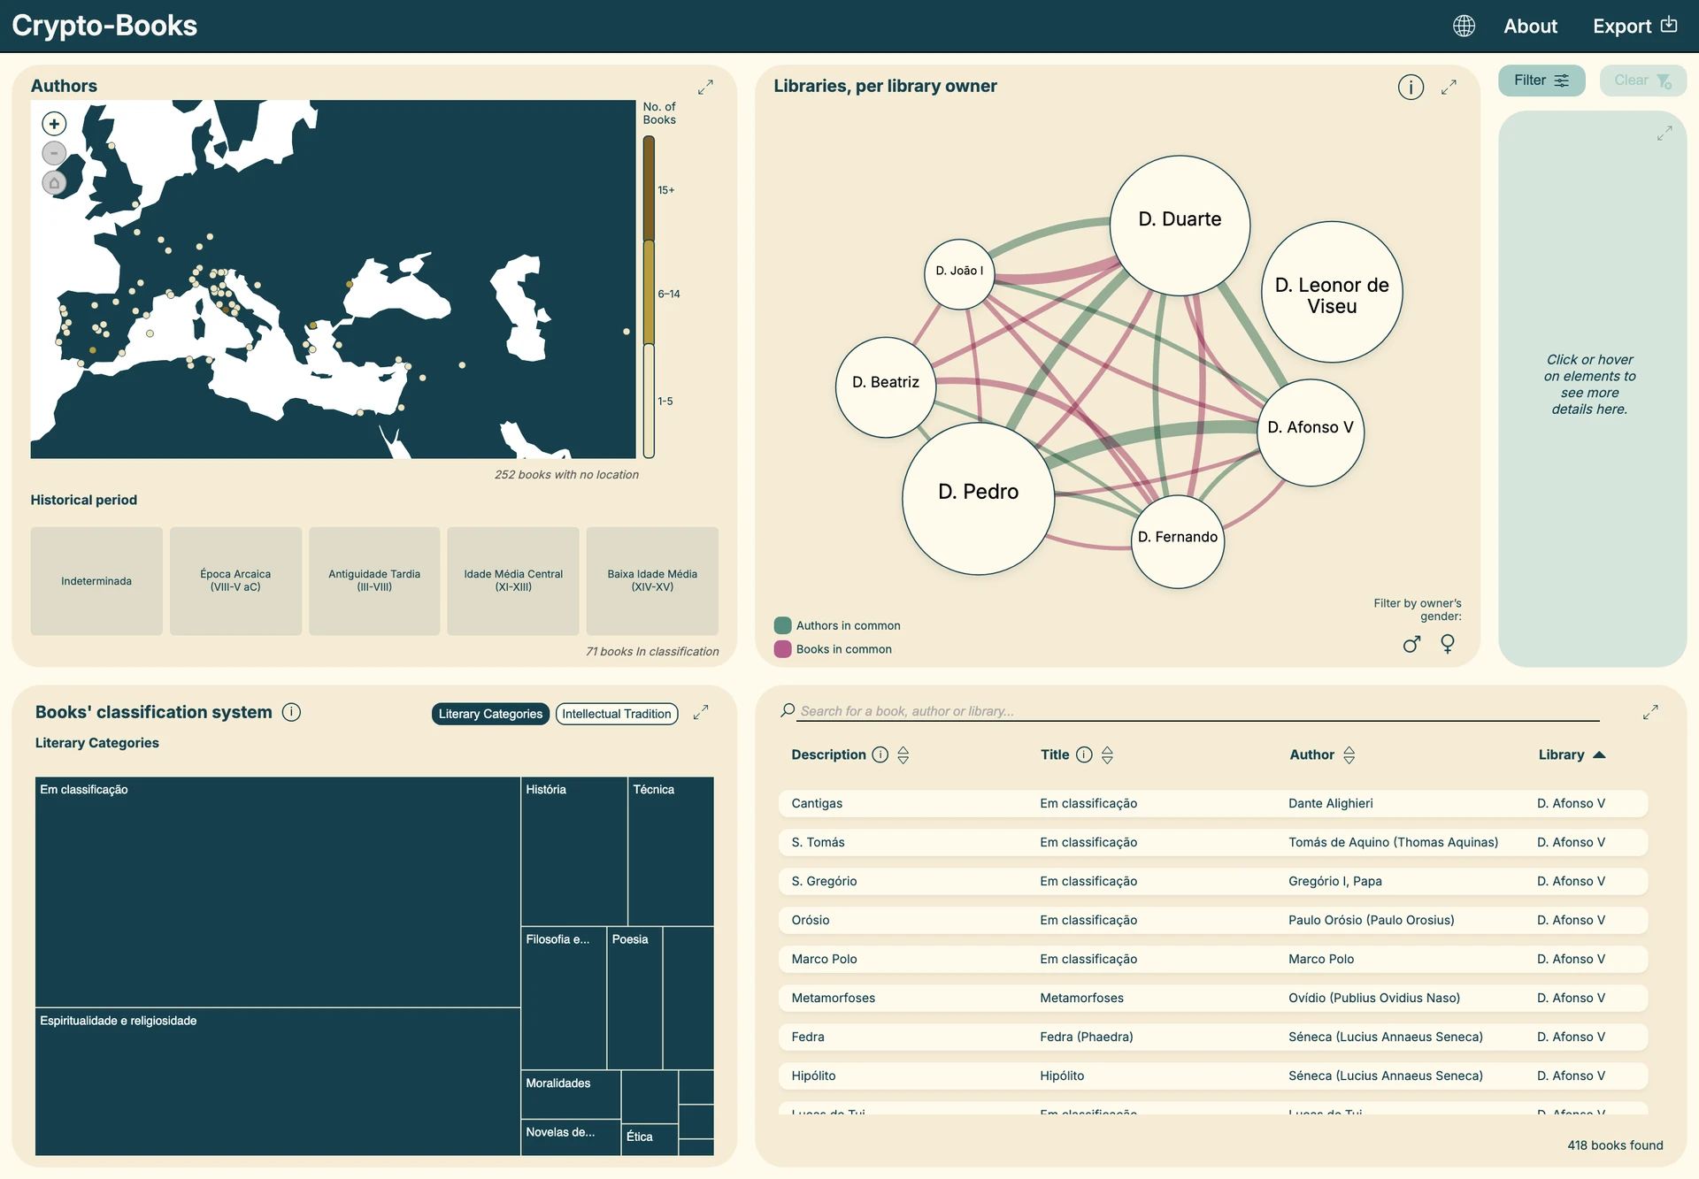Open the Libraries info icon
The height and width of the screenshot is (1179, 1699).
pos(1411,87)
